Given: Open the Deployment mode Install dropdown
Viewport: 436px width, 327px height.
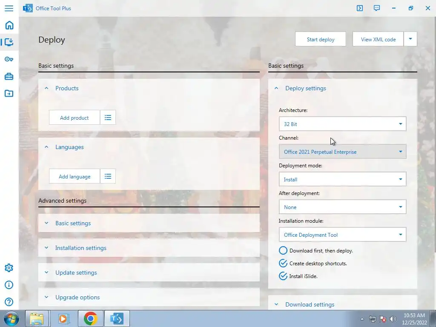Looking at the screenshot, I should coord(343,179).
